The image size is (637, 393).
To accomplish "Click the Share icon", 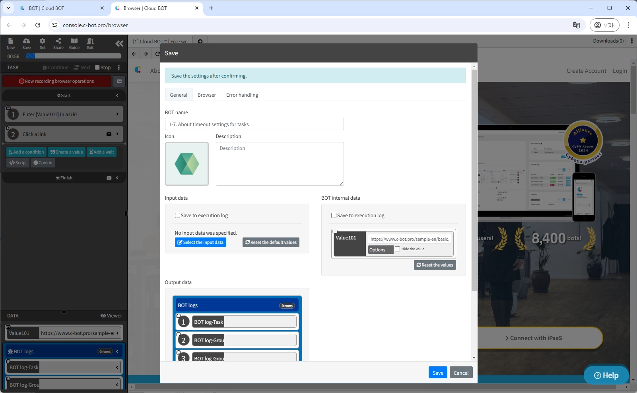I will (58, 43).
